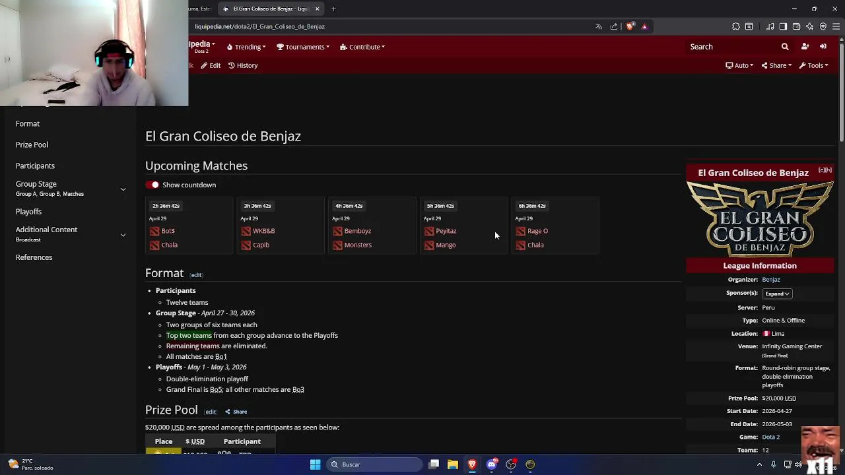The image size is (845, 475).
Task: Open a new browser tab with plus
Action: coord(333,9)
